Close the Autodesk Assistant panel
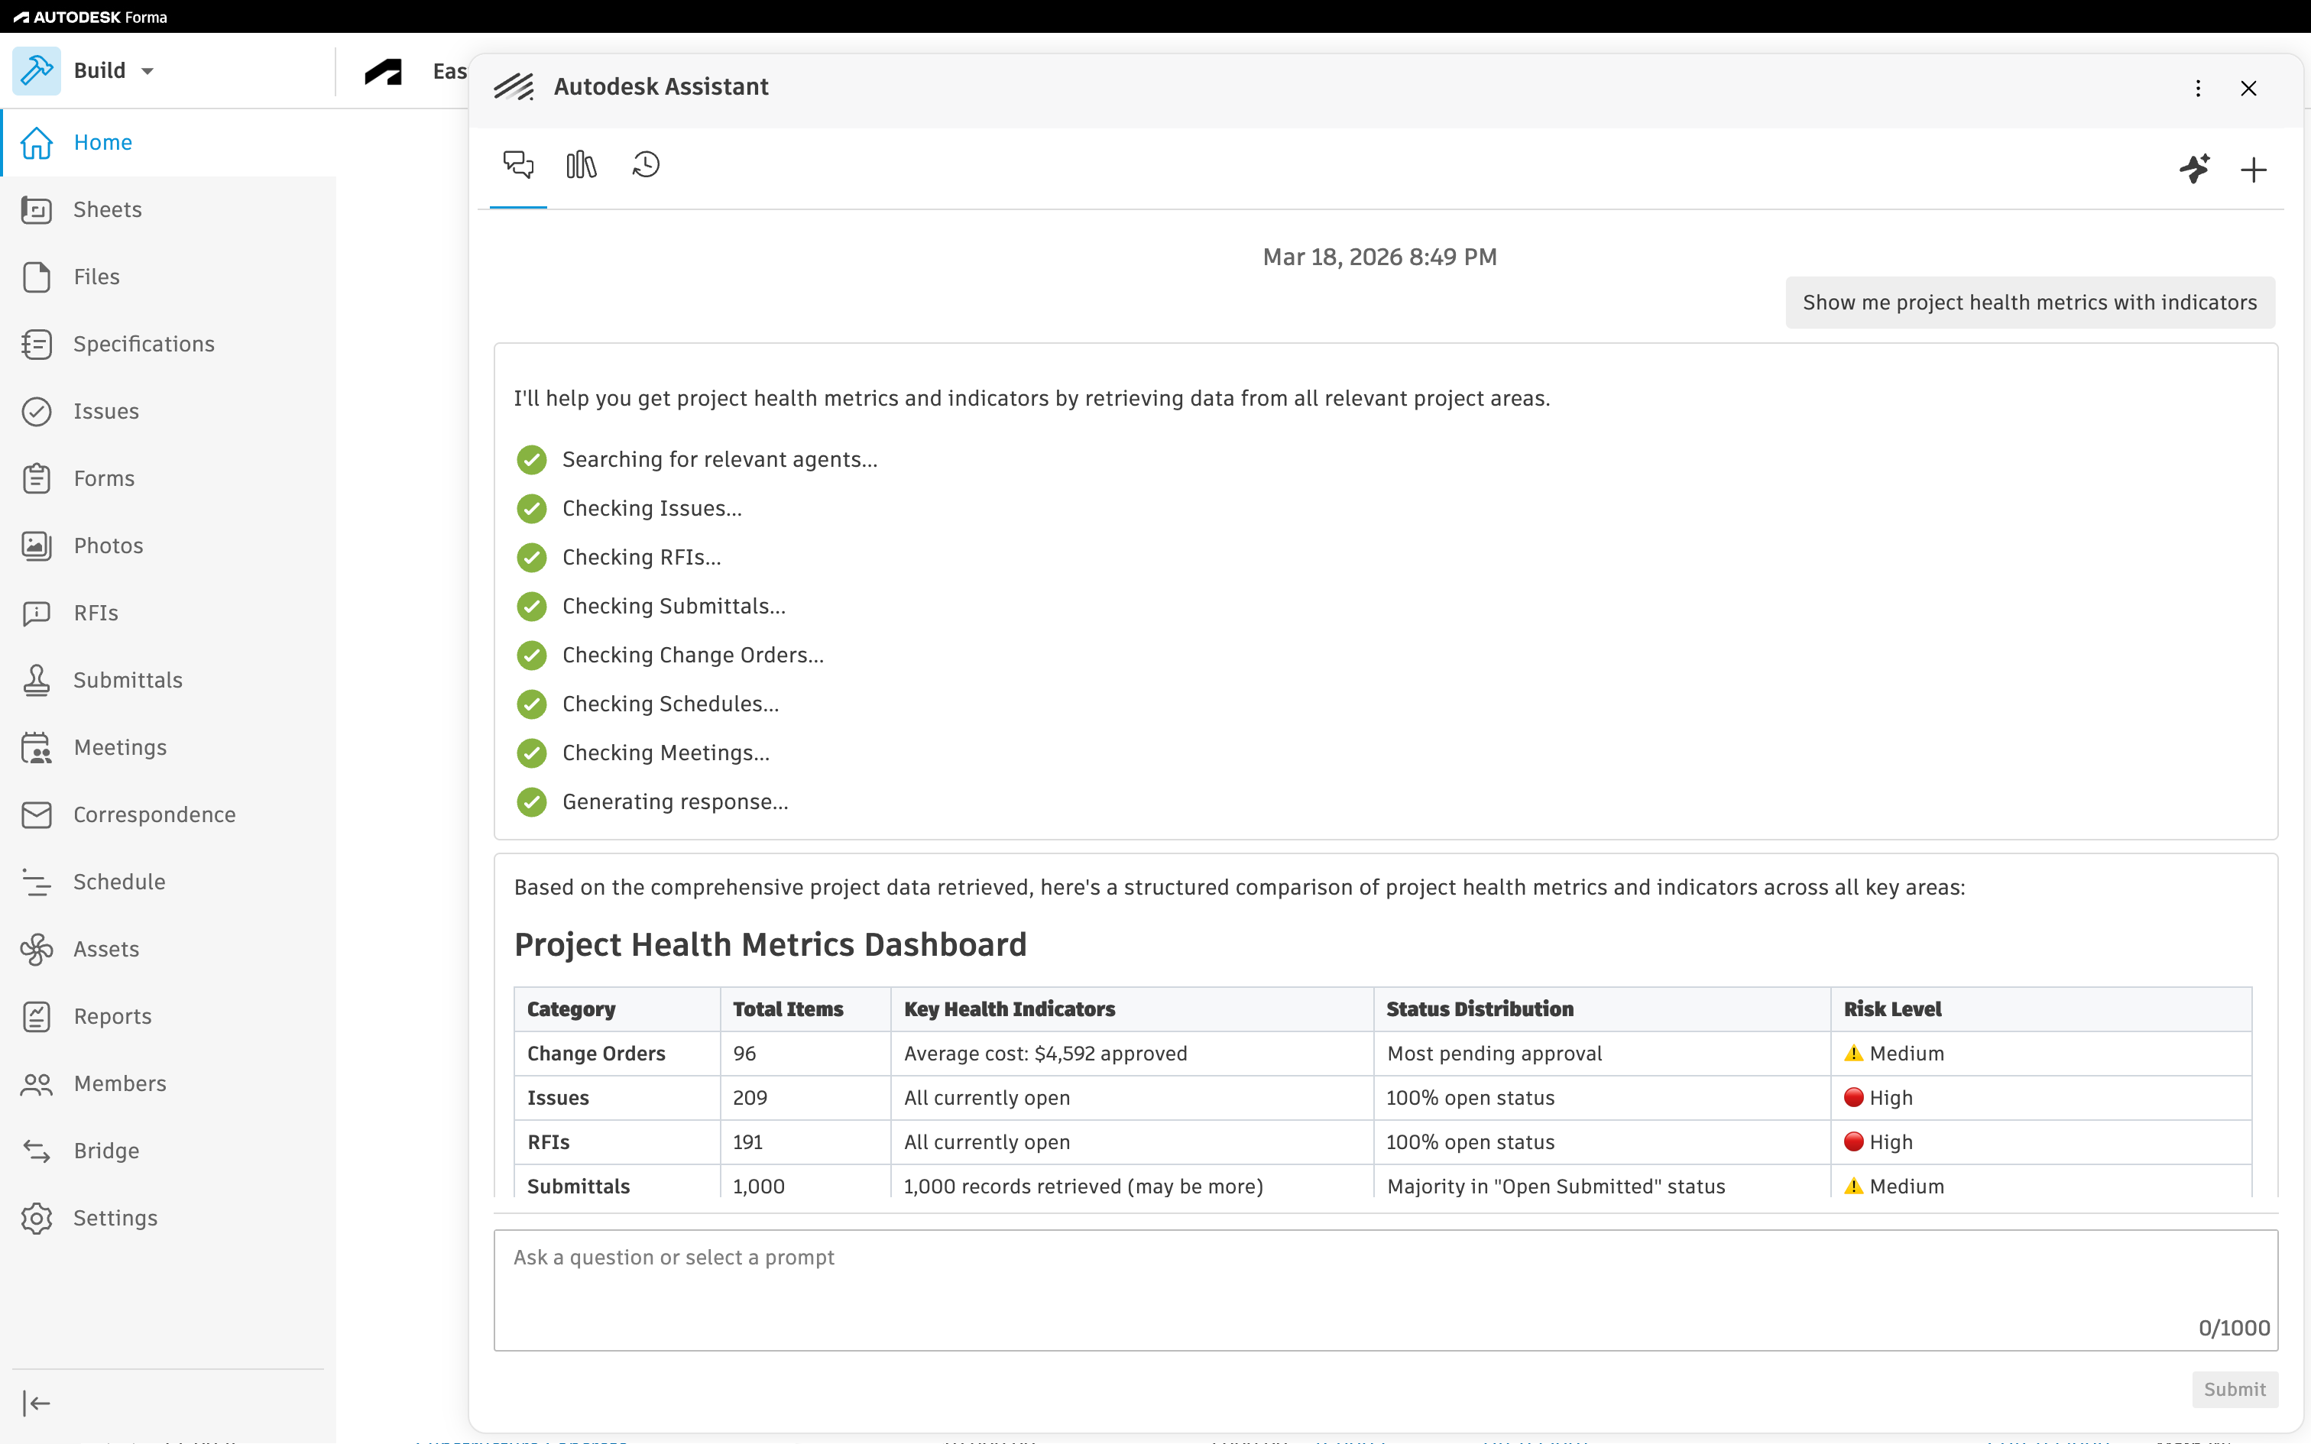 tap(2249, 88)
